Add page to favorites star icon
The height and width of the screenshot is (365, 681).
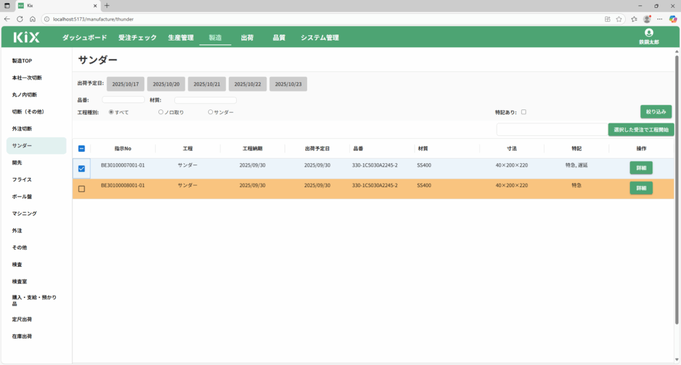click(x=619, y=19)
